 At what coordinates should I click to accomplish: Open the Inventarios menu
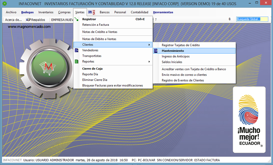pos(46,12)
